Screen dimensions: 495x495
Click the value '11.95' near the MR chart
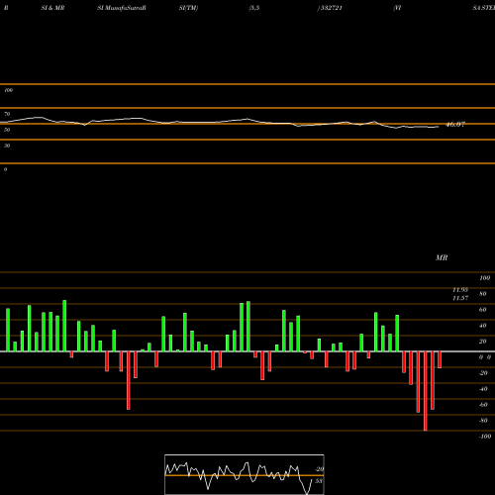click(x=460, y=290)
